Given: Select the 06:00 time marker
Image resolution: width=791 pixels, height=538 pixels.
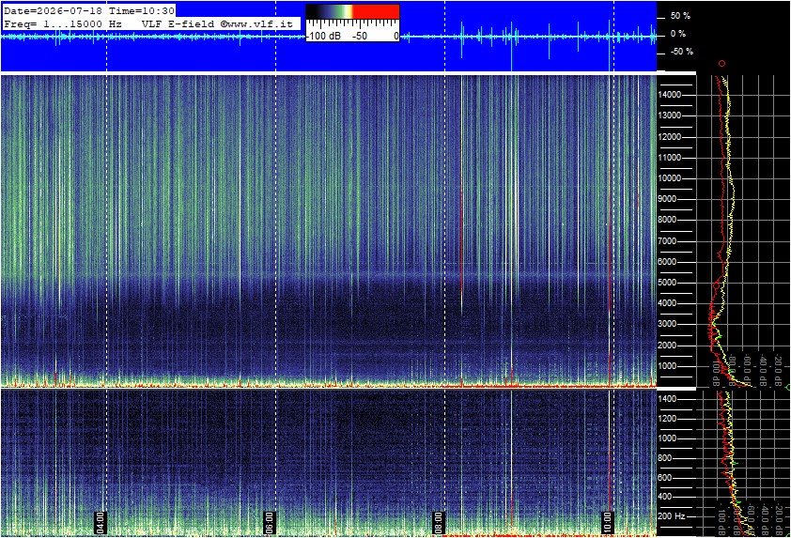Looking at the screenshot, I should pos(269,522).
